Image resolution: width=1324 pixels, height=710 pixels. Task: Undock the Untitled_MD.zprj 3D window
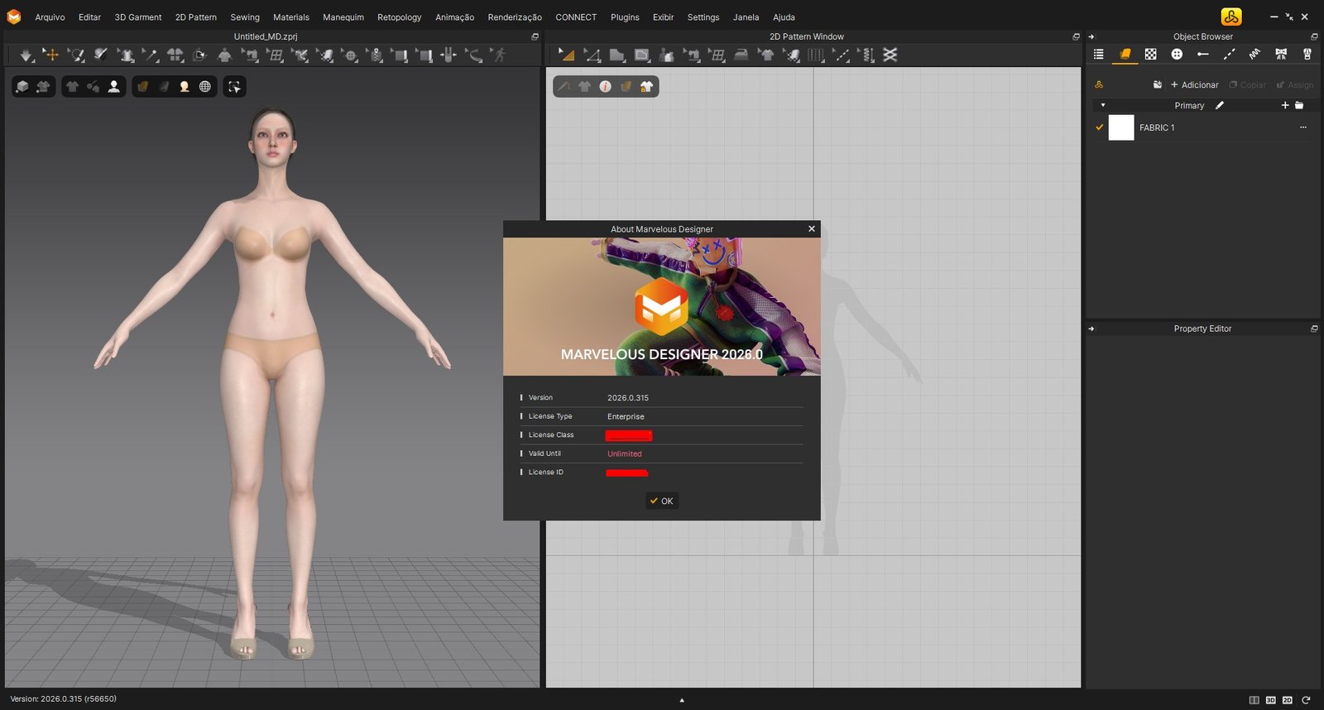tap(535, 36)
